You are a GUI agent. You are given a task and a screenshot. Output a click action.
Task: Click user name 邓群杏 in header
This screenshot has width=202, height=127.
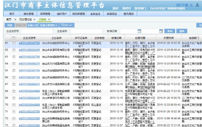click(x=127, y=8)
